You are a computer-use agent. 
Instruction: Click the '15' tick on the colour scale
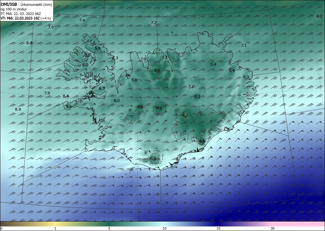(218, 228)
